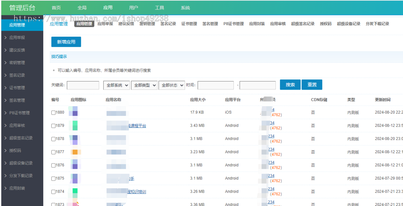
Task: Open the 系统 top menu
Action: pyautogui.click(x=185, y=8)
